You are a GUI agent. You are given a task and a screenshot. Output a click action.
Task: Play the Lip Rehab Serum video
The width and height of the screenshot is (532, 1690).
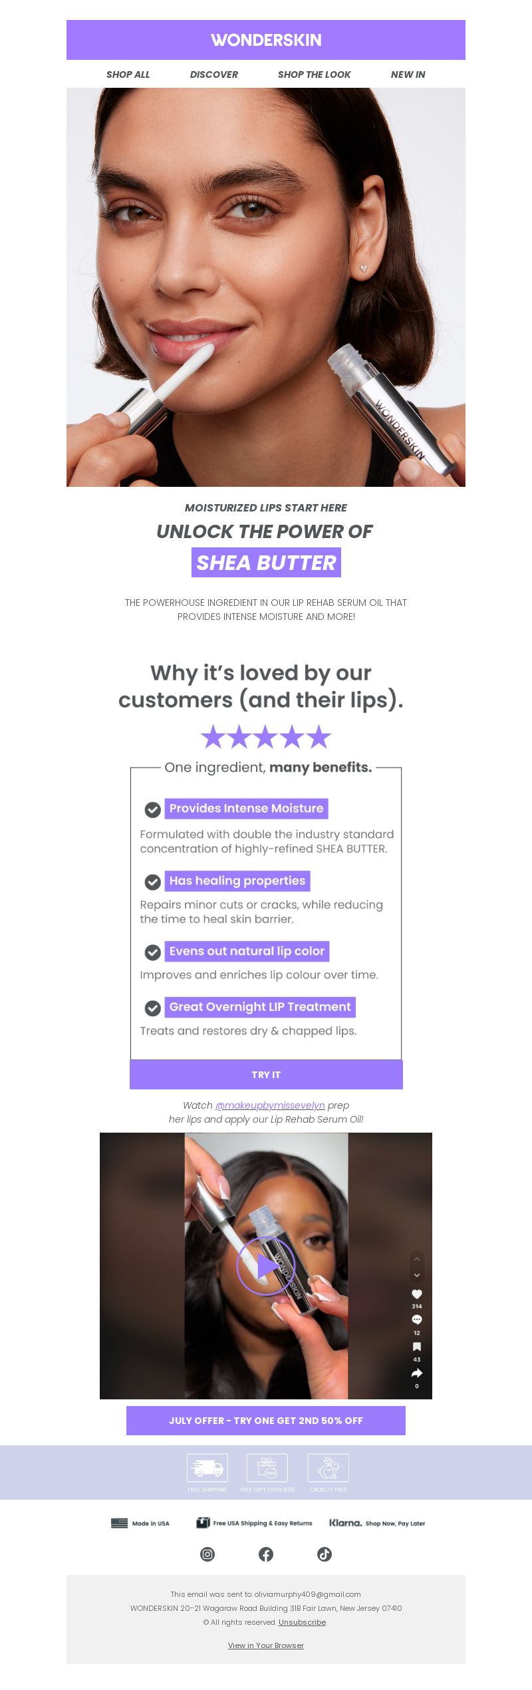266,1266
